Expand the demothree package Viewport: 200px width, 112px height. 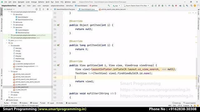[11, 25]
